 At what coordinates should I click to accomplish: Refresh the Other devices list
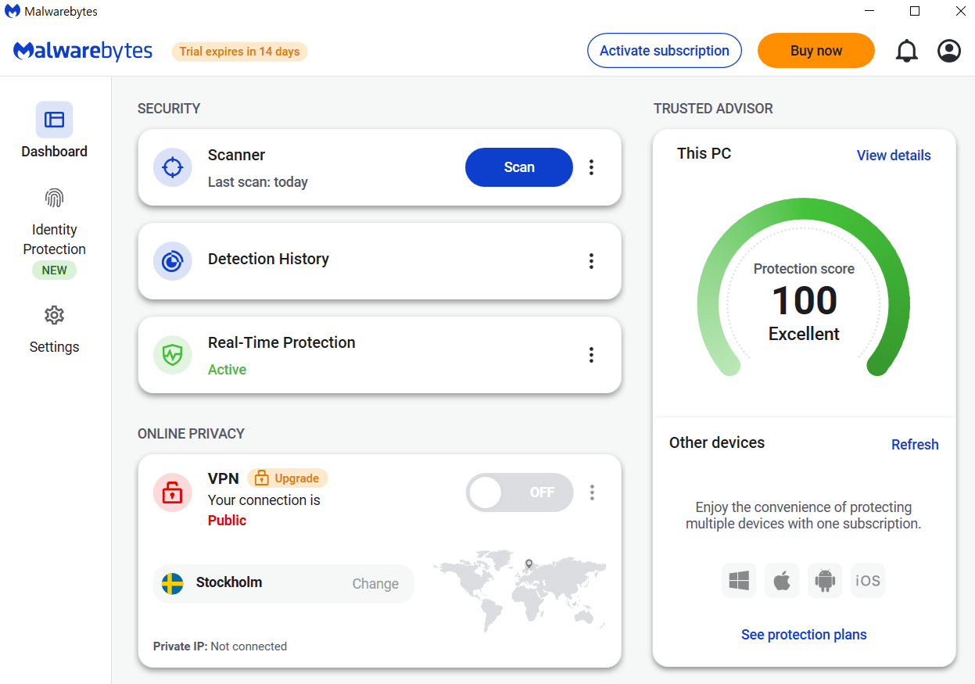click(915, 445)
